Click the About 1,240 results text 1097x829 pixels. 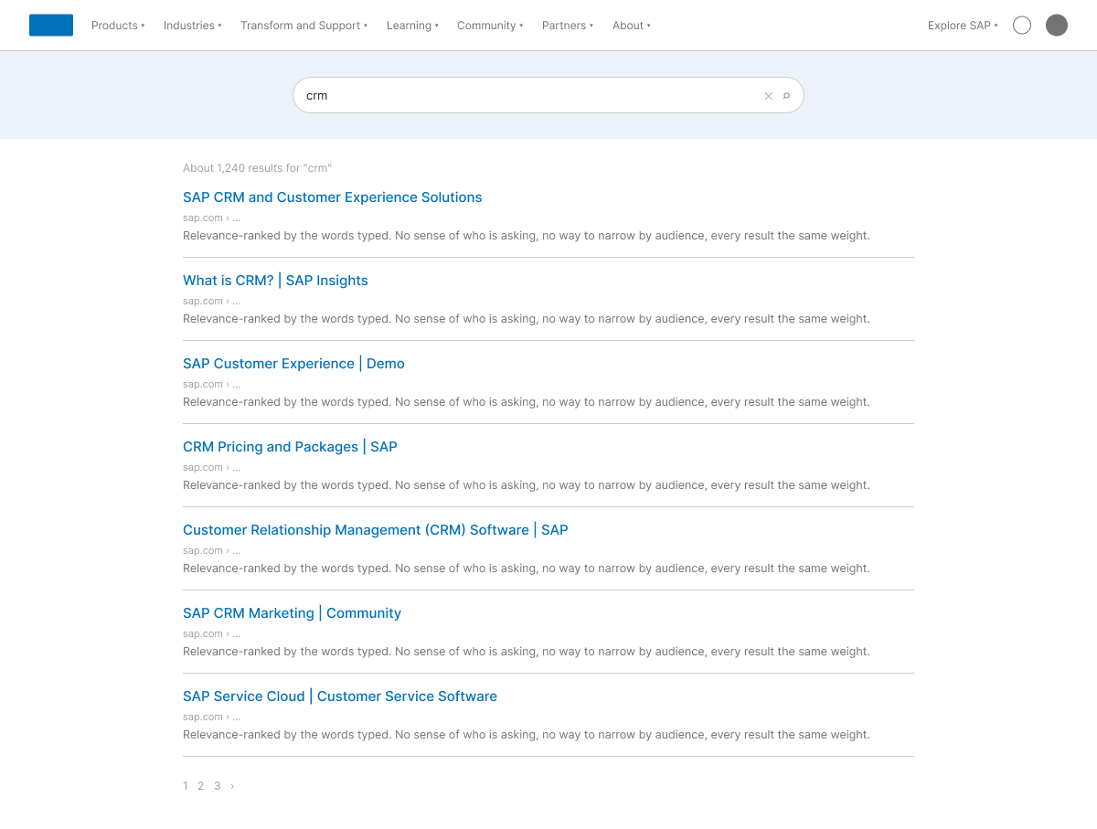point(257,168)
